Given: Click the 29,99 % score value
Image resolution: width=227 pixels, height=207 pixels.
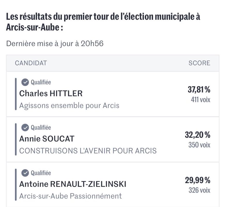Looking at the screenshot, I should click(x=198, y=180).
